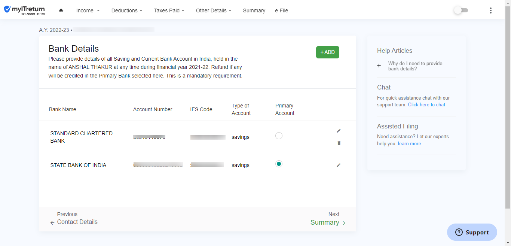Click the Assisted Filing heading
The width and height of the screenshot is (511, 246).
point(398,126)
